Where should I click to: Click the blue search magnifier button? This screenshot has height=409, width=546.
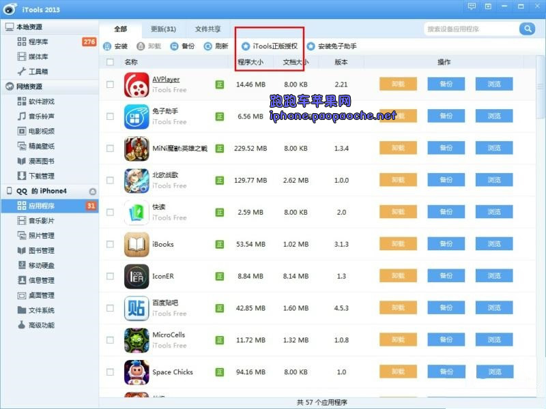pyautogui.click(x=527, y=29)
